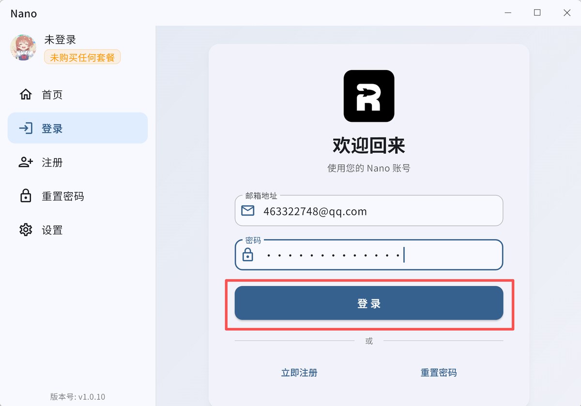This screenshot has height=406, width=581.
Task: Minimize the Nano window
Action: (508, 13)
